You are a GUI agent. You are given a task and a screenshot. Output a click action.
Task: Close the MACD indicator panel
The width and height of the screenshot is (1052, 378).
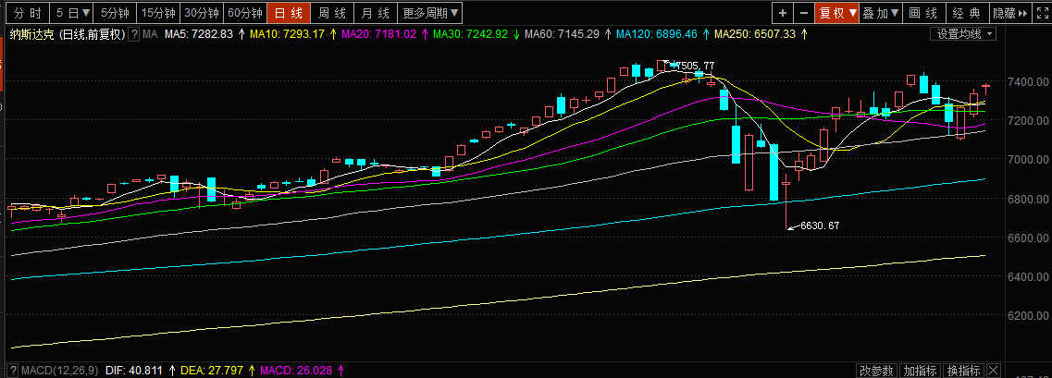click(x=994, y=370)
